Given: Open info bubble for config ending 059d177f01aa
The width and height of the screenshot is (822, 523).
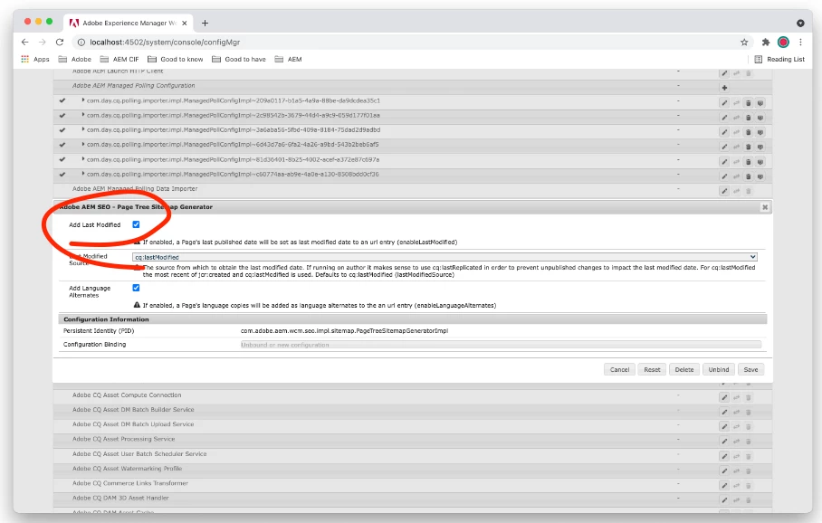Looking at the screenshot, I should [760, 118].
